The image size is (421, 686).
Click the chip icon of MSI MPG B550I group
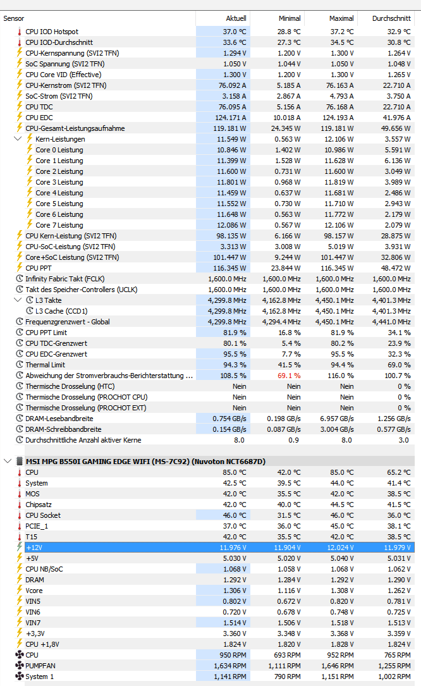[x=19, y=462]
